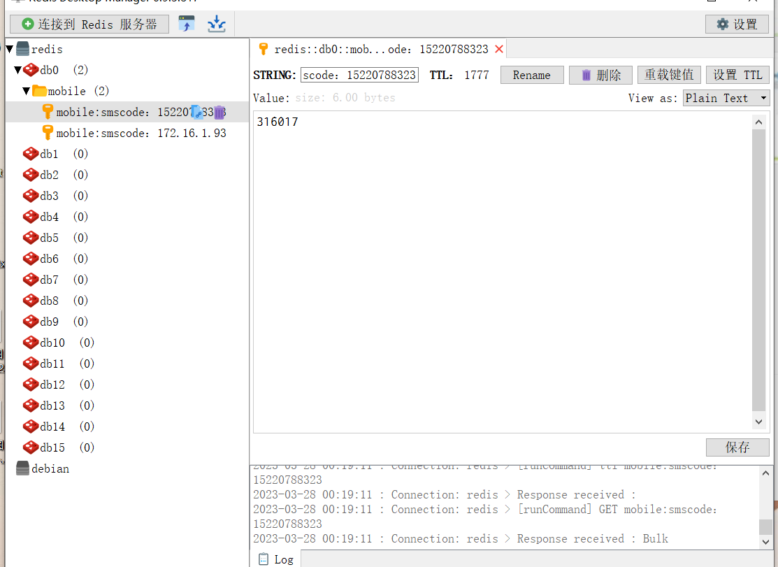Click the db5 database icon
Viewport: 778px width, 567px height.
(31, 238)
